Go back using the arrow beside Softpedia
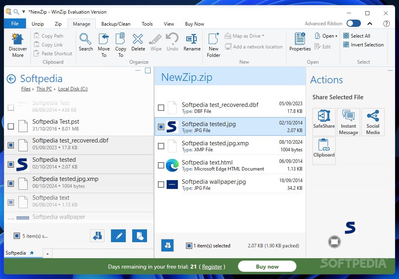The height and width of the screenshot is (279, 399). tap(11, 79)
